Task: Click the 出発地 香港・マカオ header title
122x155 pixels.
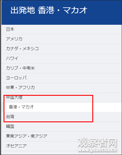Action: coord(49,10)
